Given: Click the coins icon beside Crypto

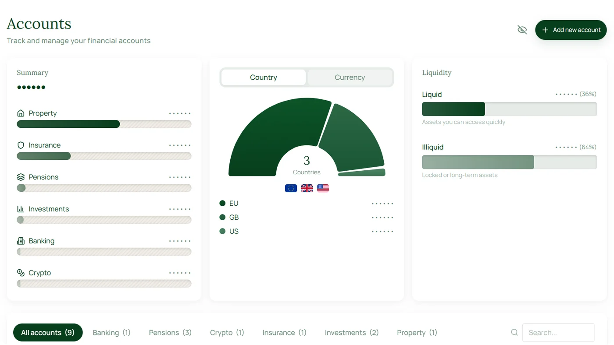Looking at the screenshot, I should (21, 273).
